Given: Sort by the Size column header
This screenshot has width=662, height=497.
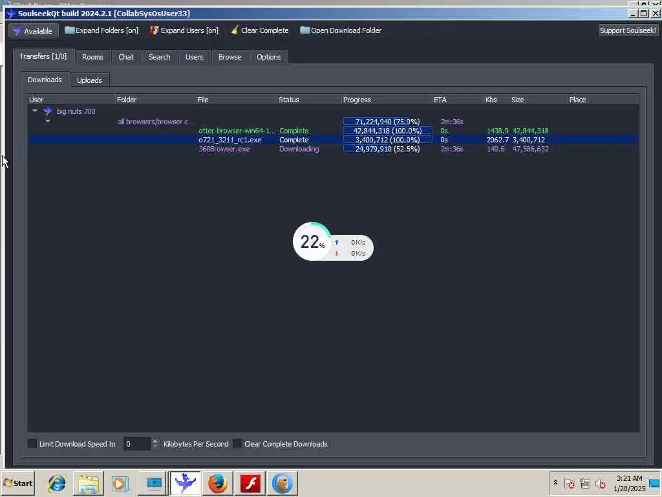Looking at the screenshot, I should 539,100.
